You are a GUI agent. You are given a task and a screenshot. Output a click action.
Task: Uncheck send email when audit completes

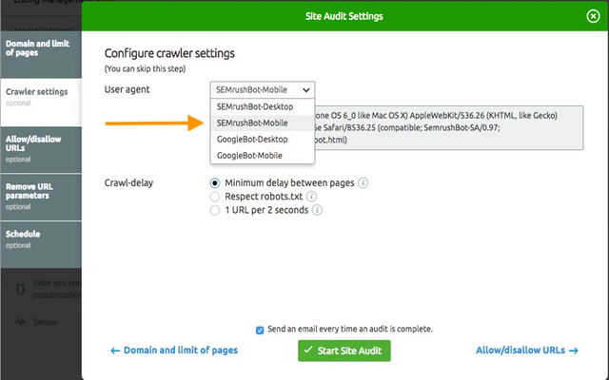[x=260, y=330]
